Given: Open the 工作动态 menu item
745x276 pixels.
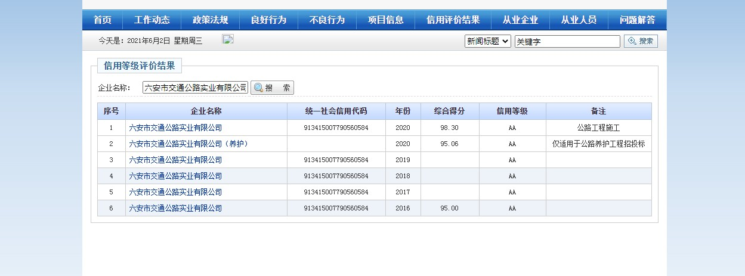Looking at the screenshot, I should click(152, 20).
